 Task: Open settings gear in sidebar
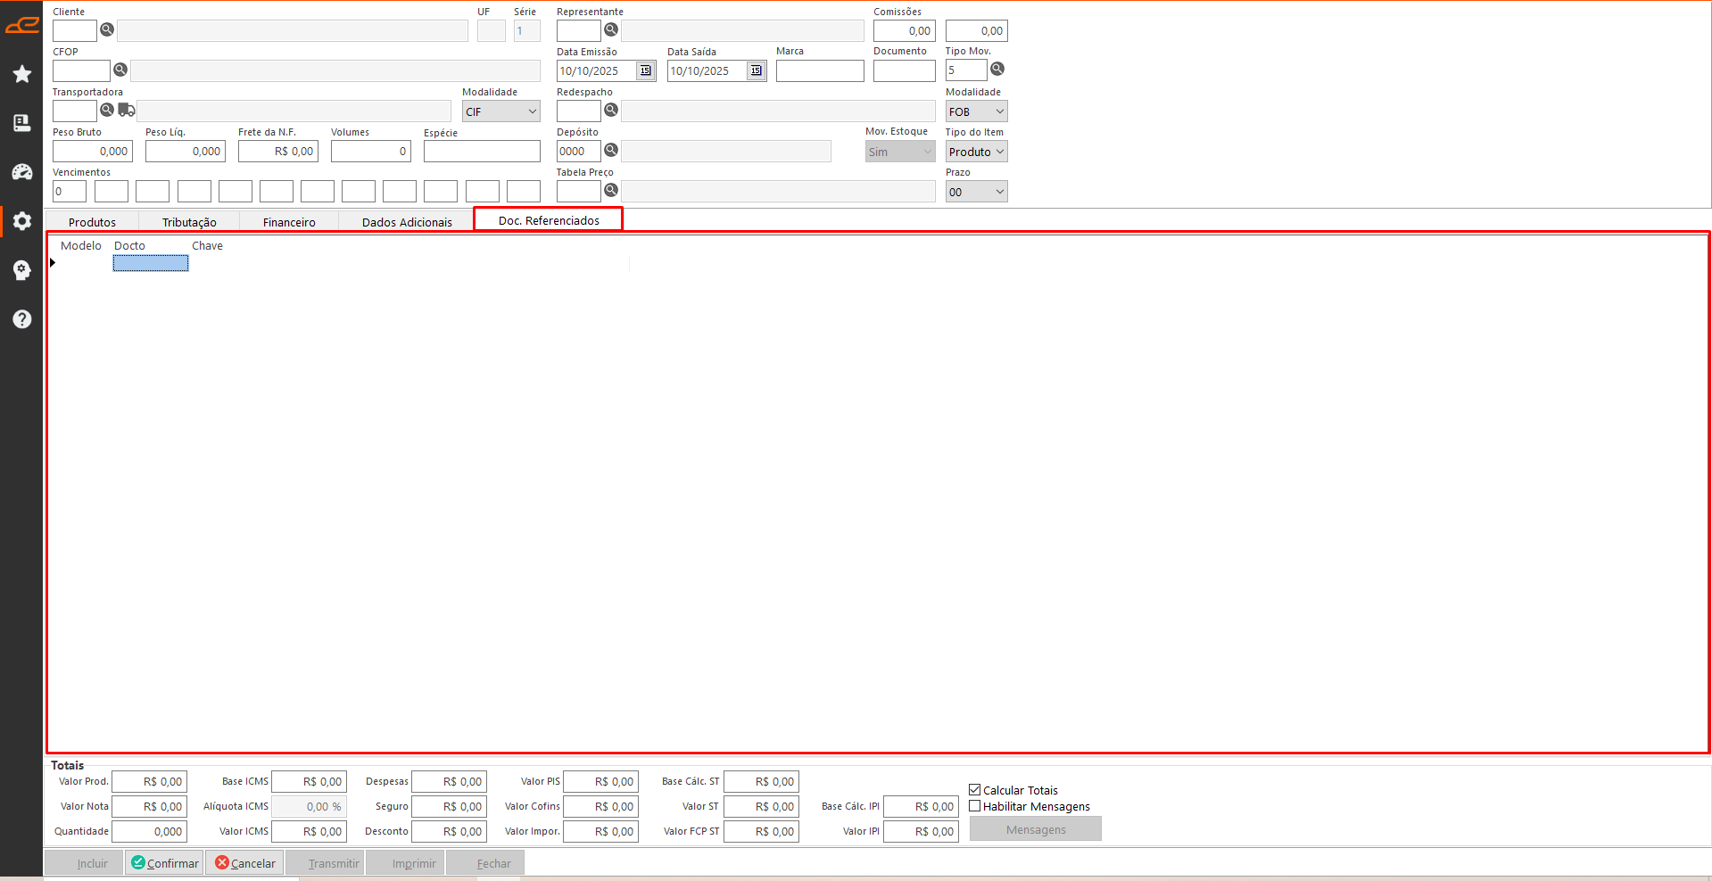[x=22, y=221]
